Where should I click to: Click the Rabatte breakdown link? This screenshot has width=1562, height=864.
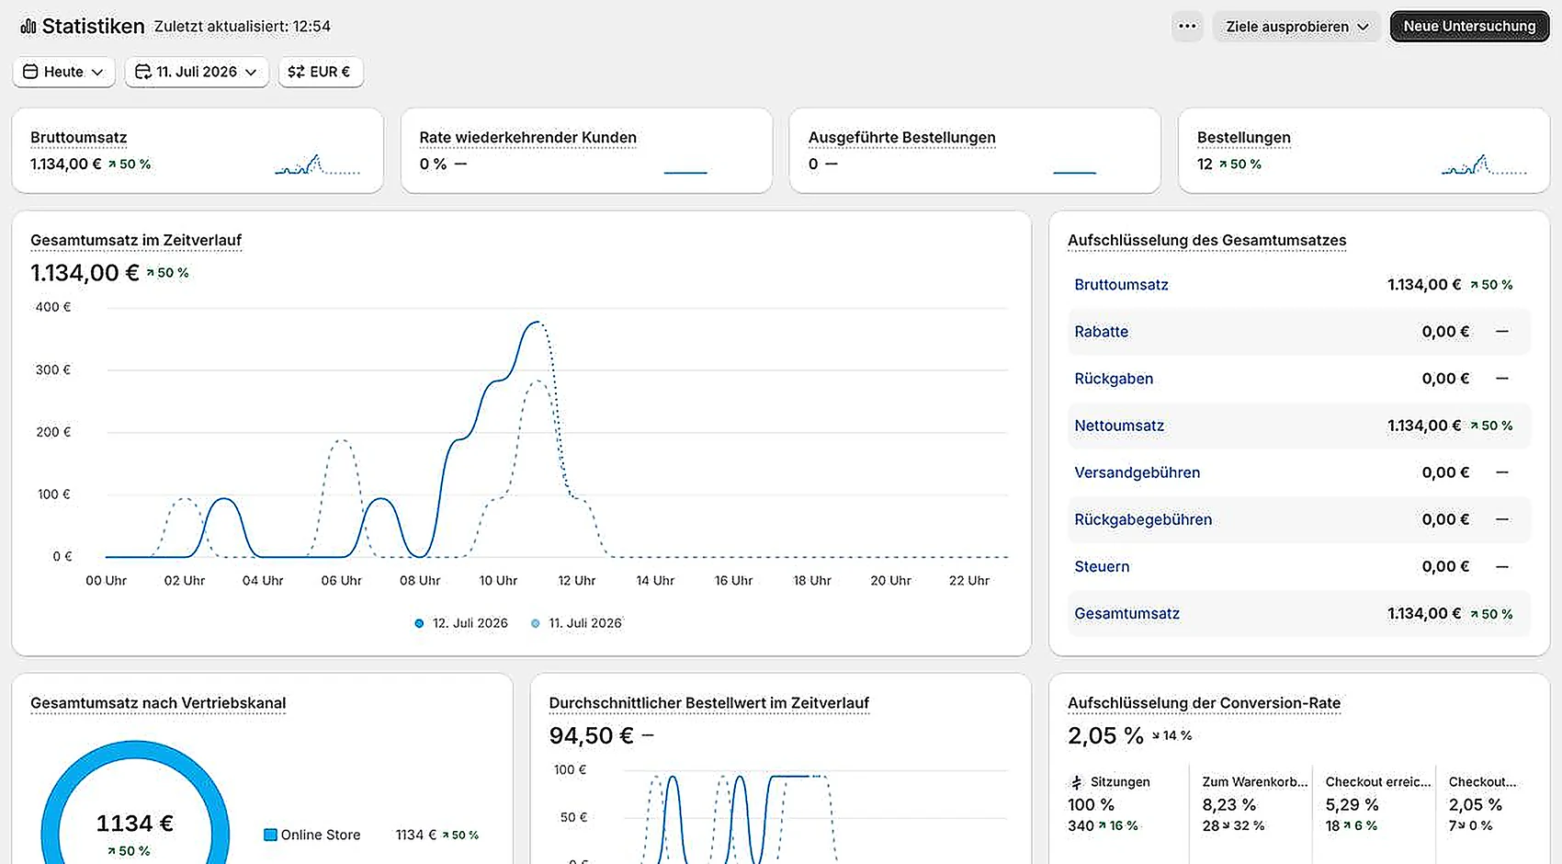click(x=1101, y=332)
